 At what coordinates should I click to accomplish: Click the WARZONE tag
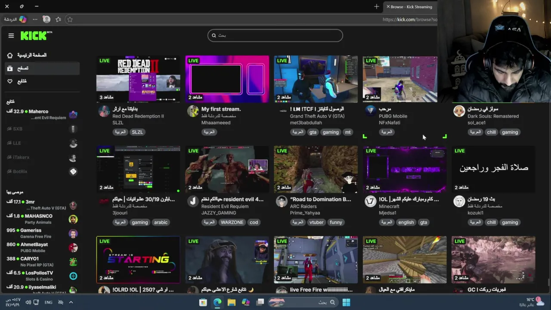pyautogui.click(x=232, y=222)
